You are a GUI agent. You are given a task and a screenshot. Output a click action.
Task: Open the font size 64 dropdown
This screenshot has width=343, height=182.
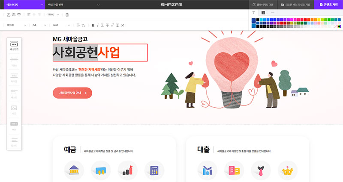(x=39, y=25)
